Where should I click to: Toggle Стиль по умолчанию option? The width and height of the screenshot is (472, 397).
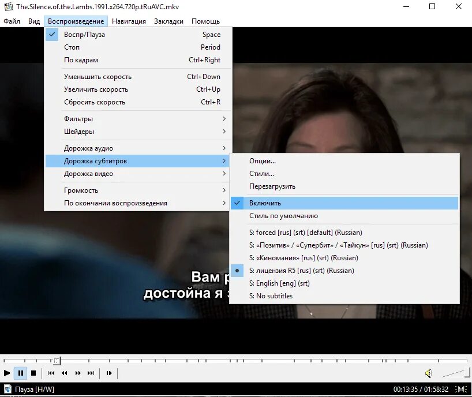tap(344, 216)
